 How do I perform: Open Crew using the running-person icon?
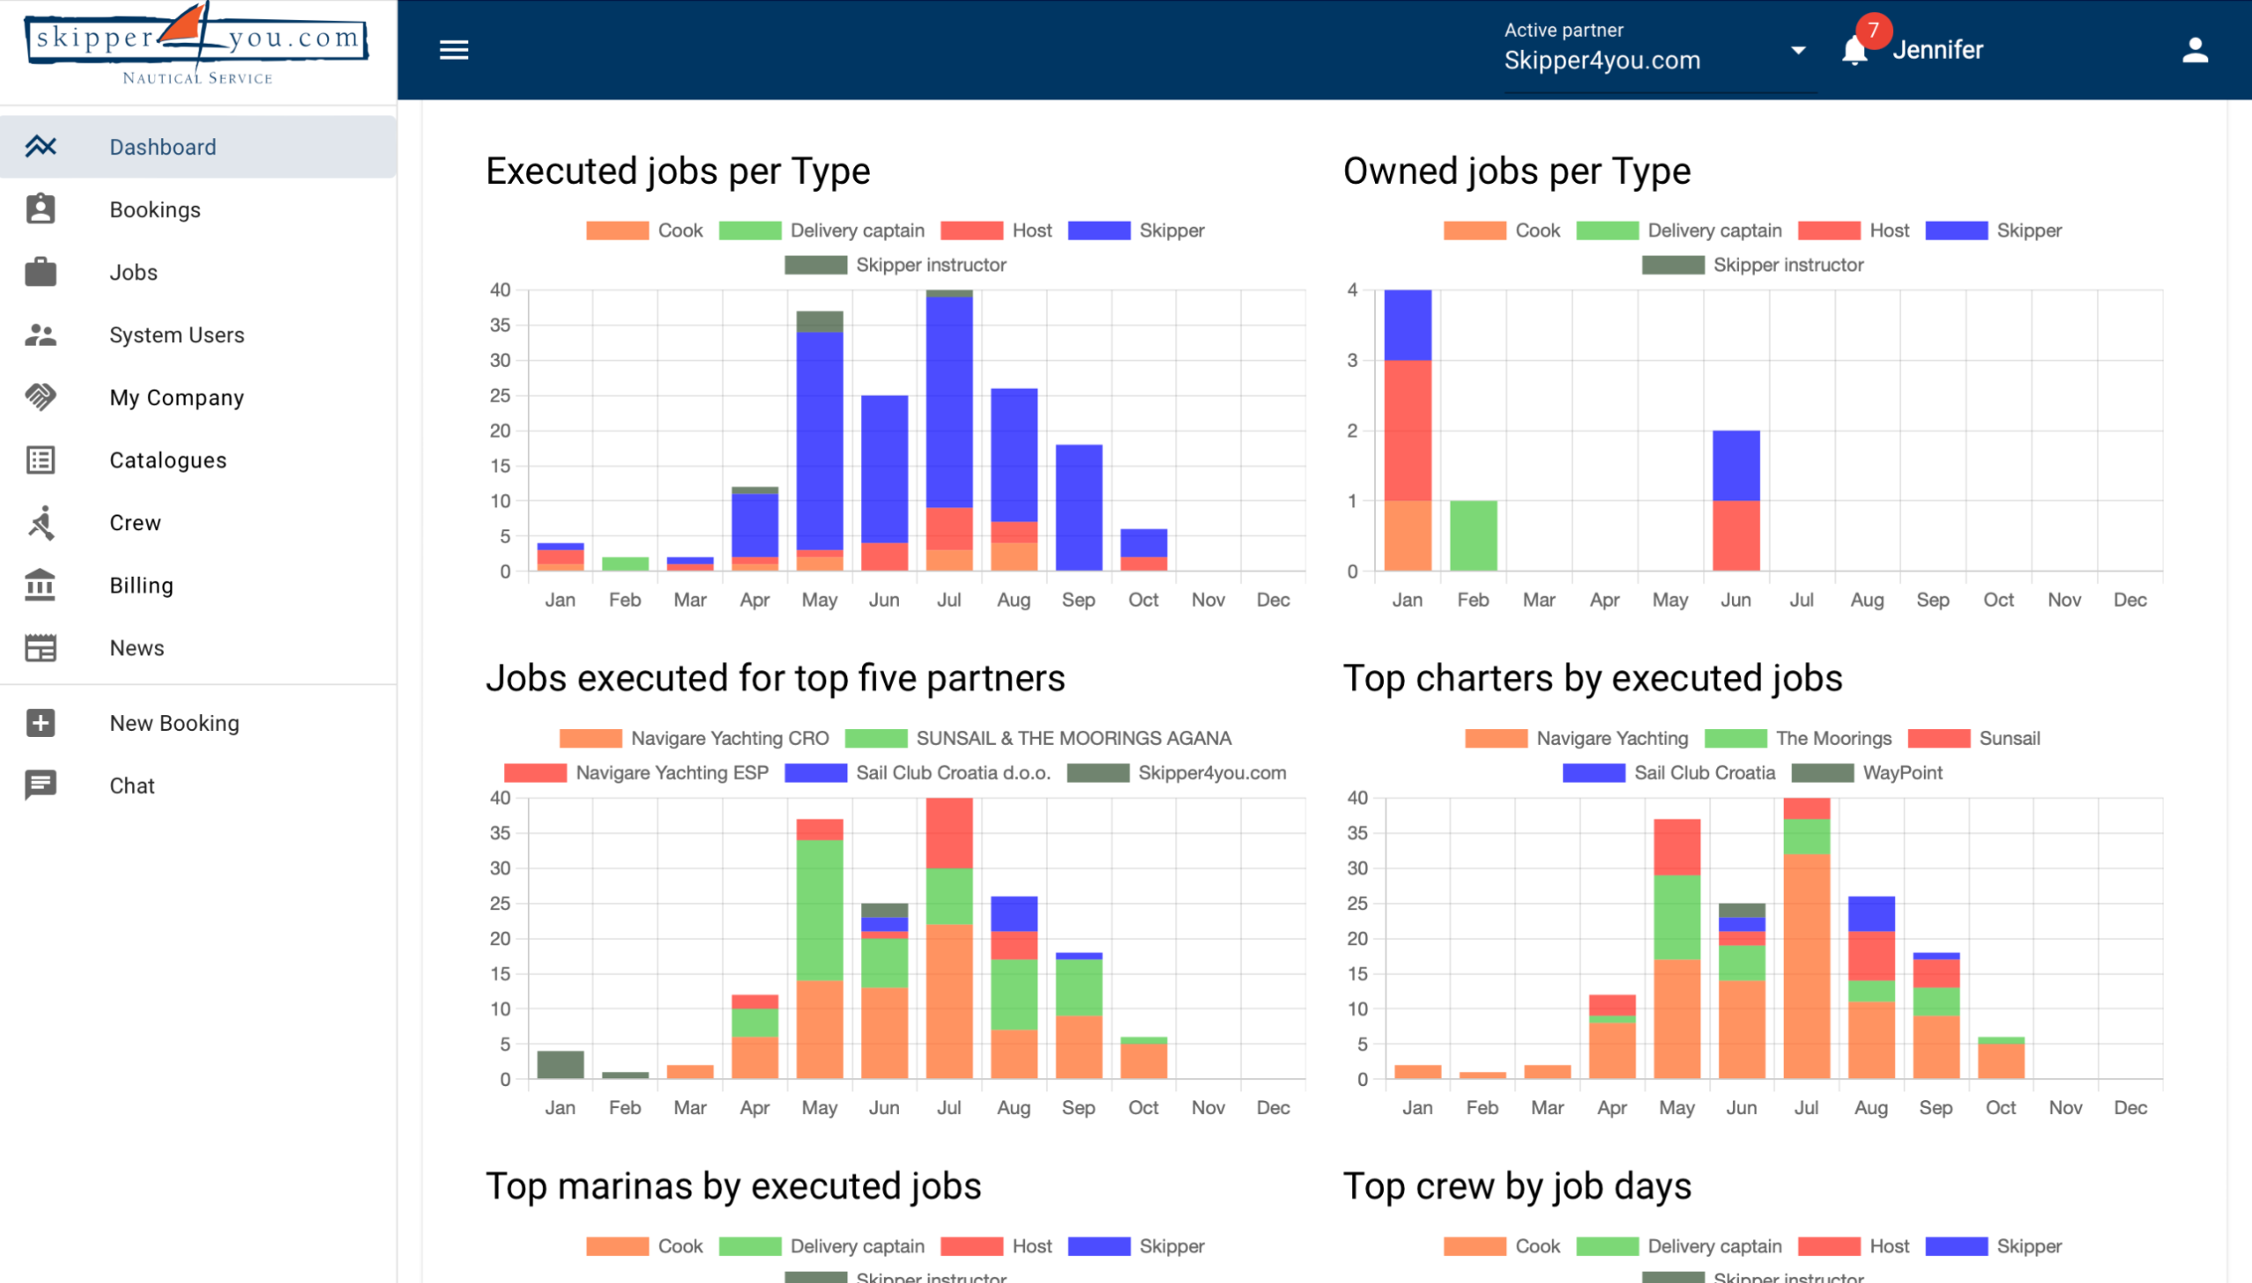point(40,522)
